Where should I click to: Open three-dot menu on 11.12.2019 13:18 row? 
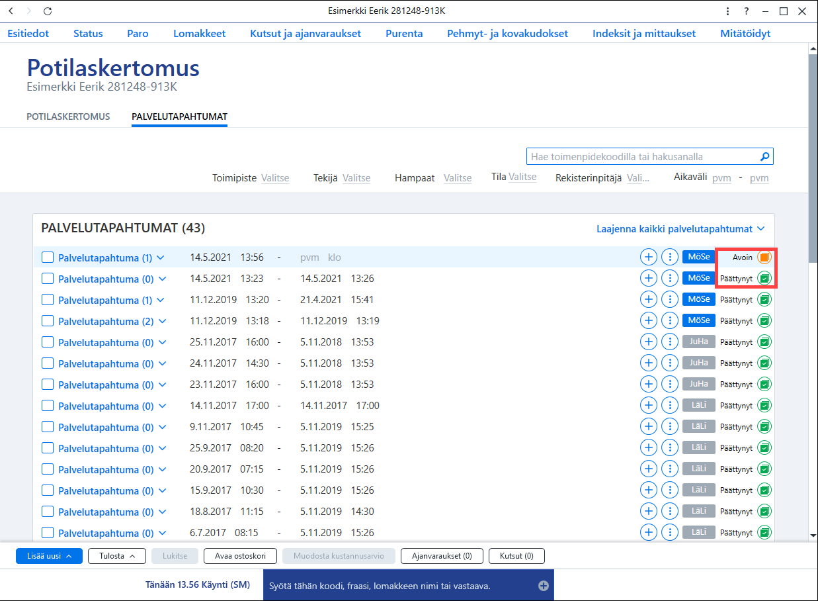[x=670, y=320]
